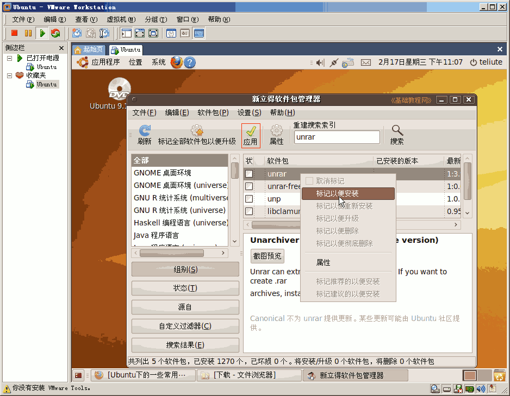Open the teliute user session menu
510x396 pixels.
click(x=486, y=62)
